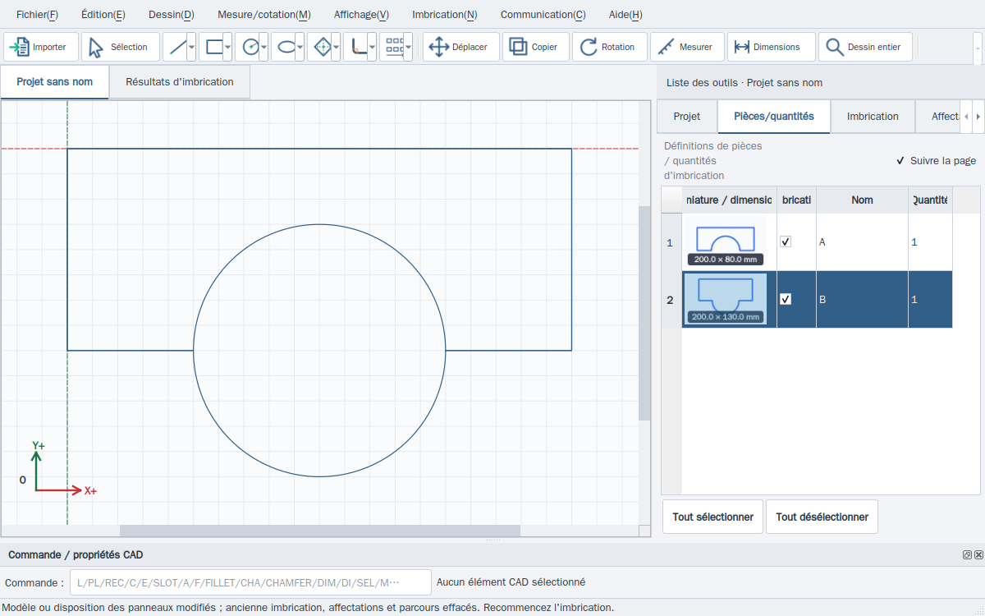Open the line tool dropdown arrow

[x=191, y=47]
